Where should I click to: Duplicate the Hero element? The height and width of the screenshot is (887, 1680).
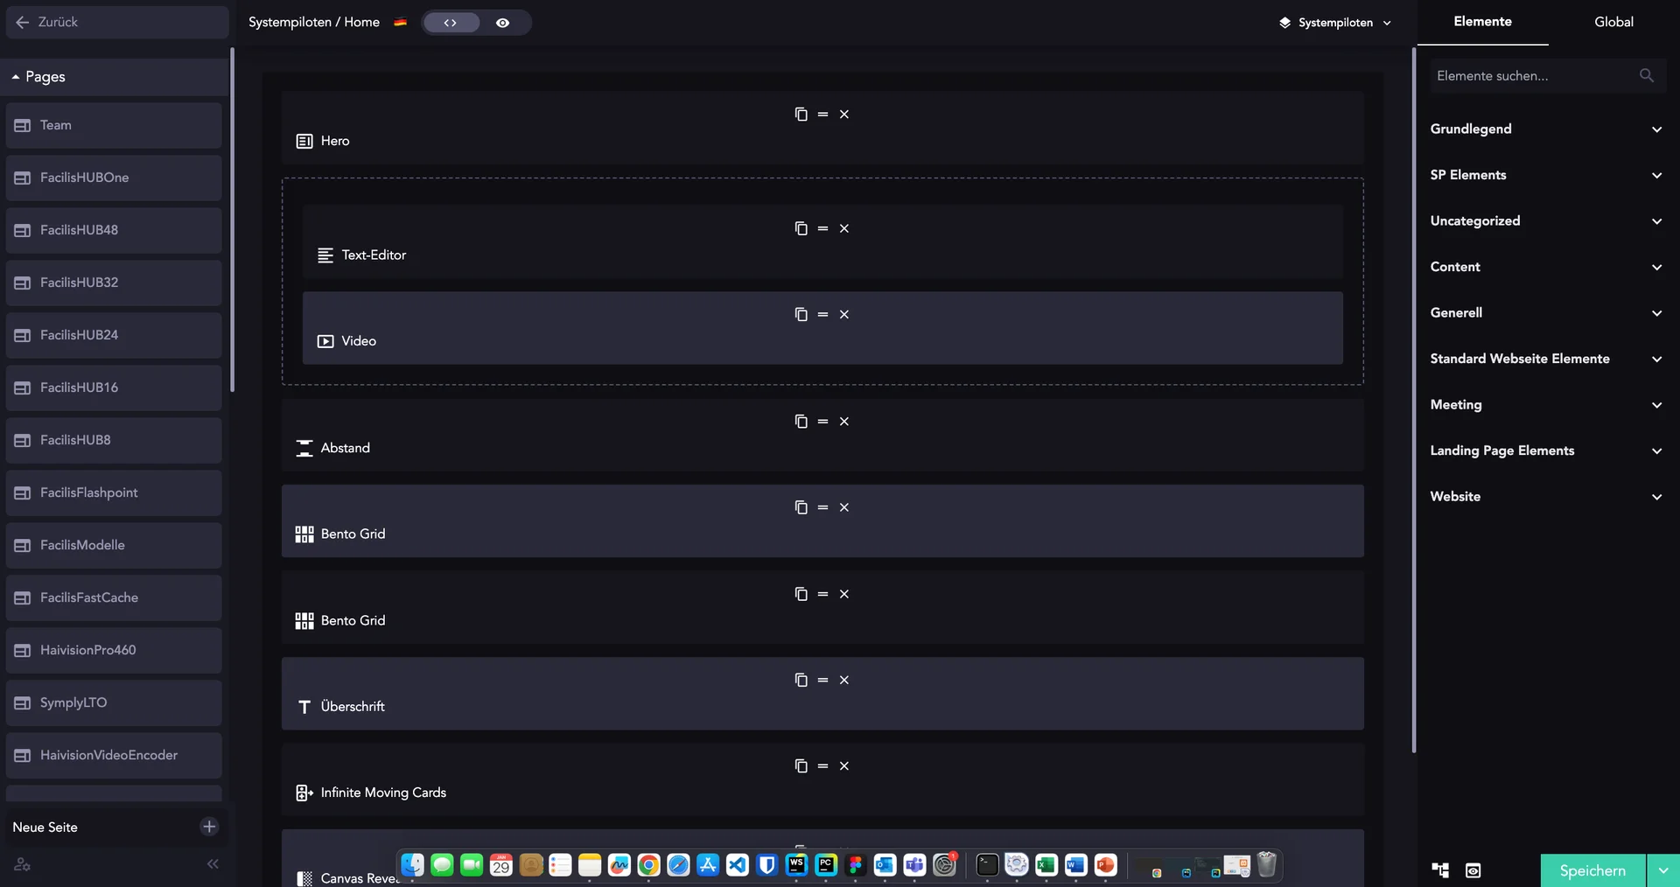(801, 114)
